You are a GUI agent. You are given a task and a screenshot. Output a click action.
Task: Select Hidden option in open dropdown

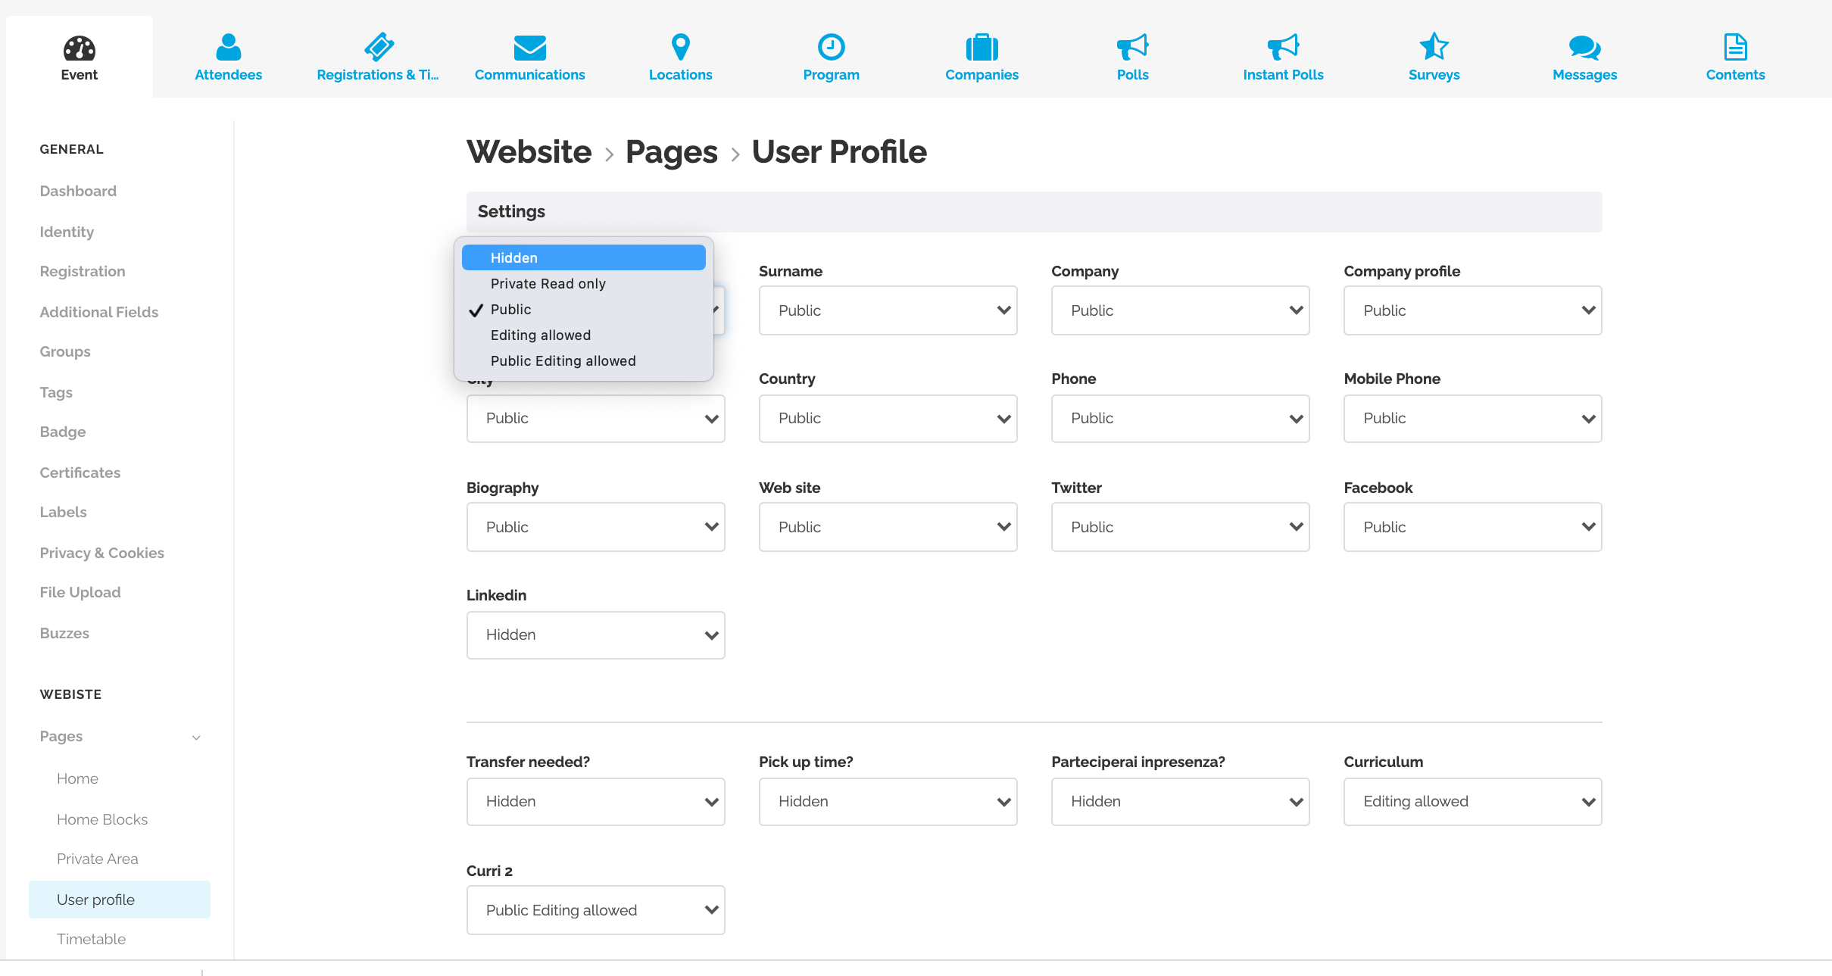tap(583, 257)
